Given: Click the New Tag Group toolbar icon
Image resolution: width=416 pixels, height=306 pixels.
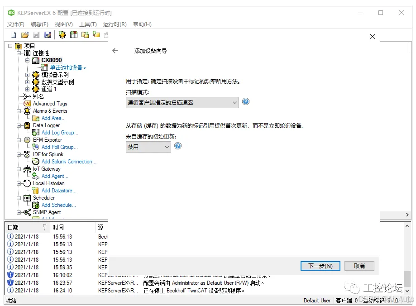Looking at the screenshot, I should [85, 35].
